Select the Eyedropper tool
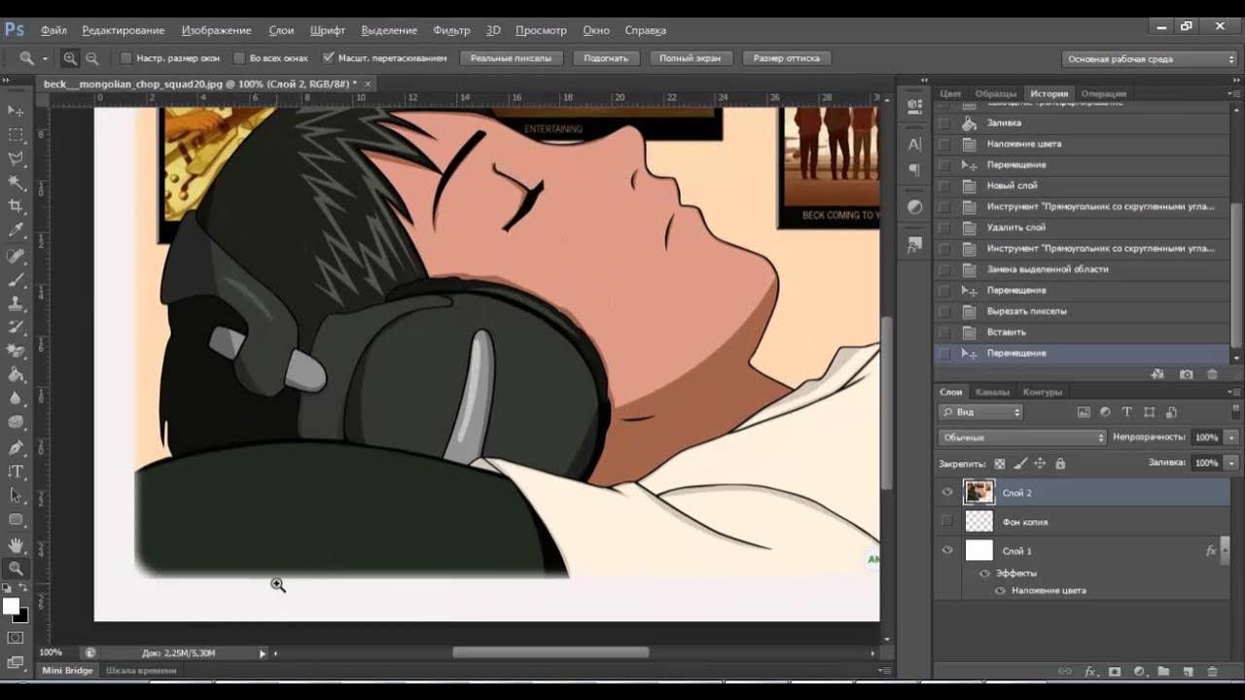1245x700 pixels. click(x=16, y=230)
